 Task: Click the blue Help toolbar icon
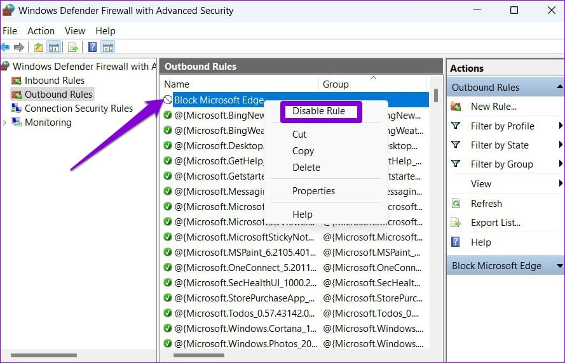pos(93,47)
